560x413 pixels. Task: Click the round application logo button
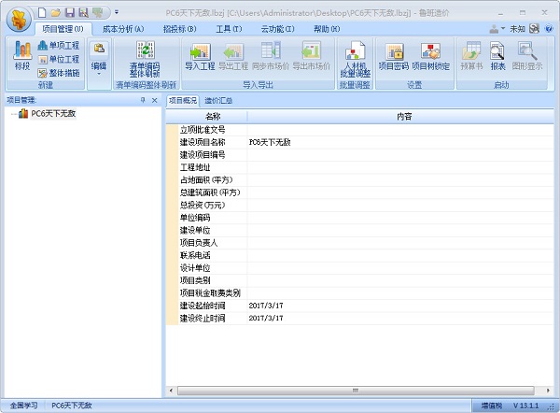tap(19, 20)
